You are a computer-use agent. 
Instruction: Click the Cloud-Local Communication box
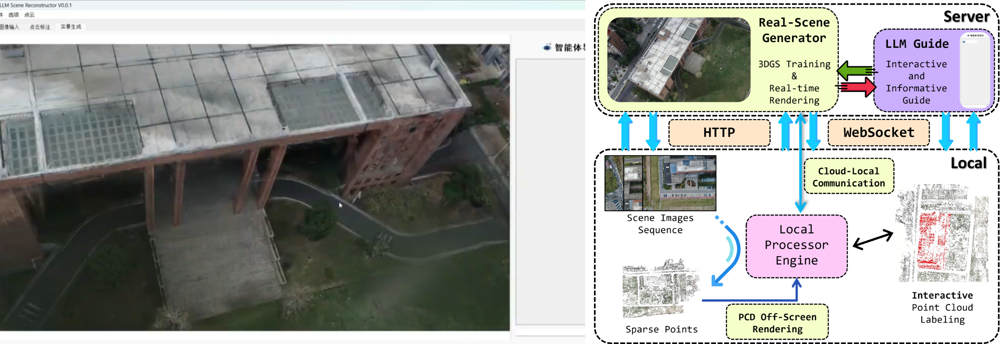point(848,177)
